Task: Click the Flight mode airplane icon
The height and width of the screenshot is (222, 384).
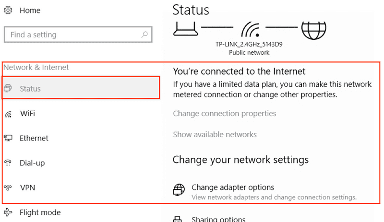Action: coord(8,212)
